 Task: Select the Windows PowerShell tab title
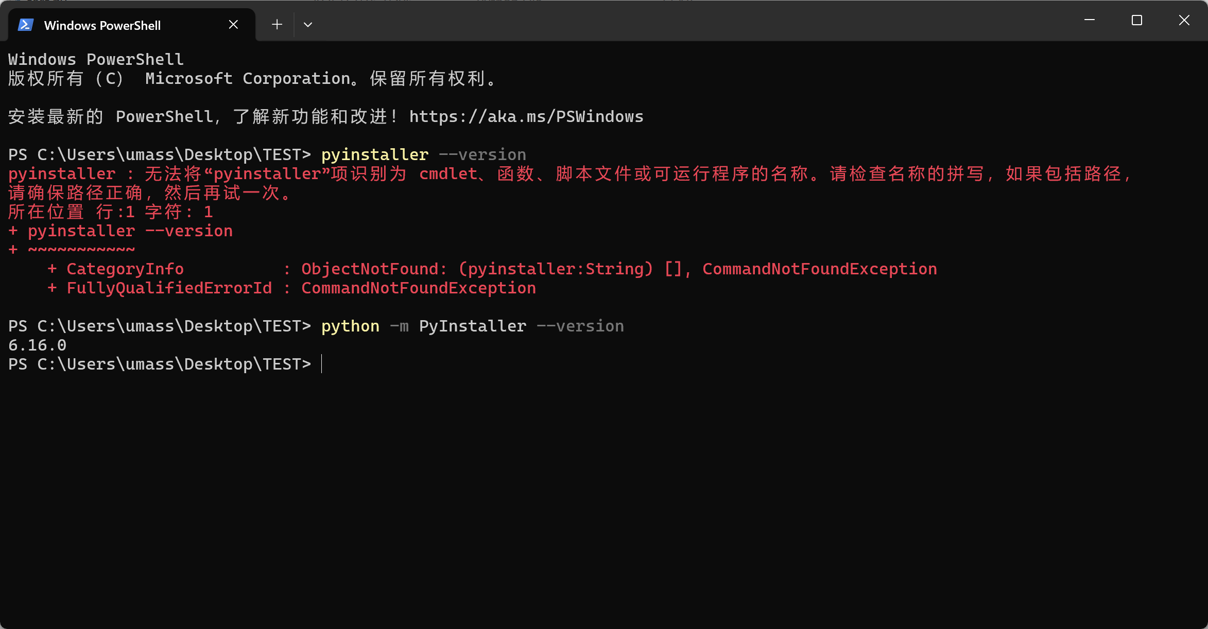tap(102, 25)
